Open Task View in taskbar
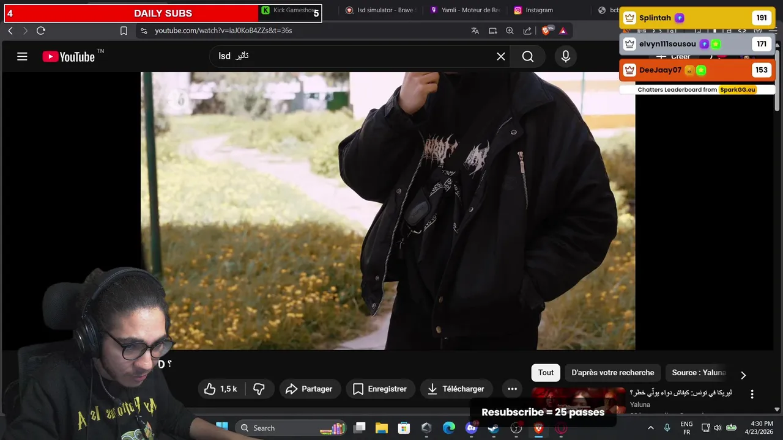783x440 pixels. [360, 428]
